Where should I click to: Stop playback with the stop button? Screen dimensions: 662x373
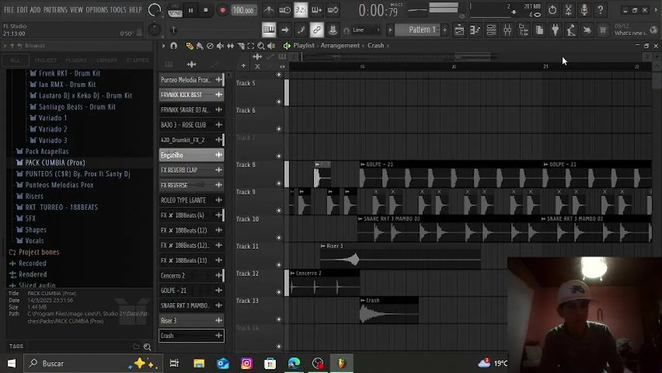[206, 10]
